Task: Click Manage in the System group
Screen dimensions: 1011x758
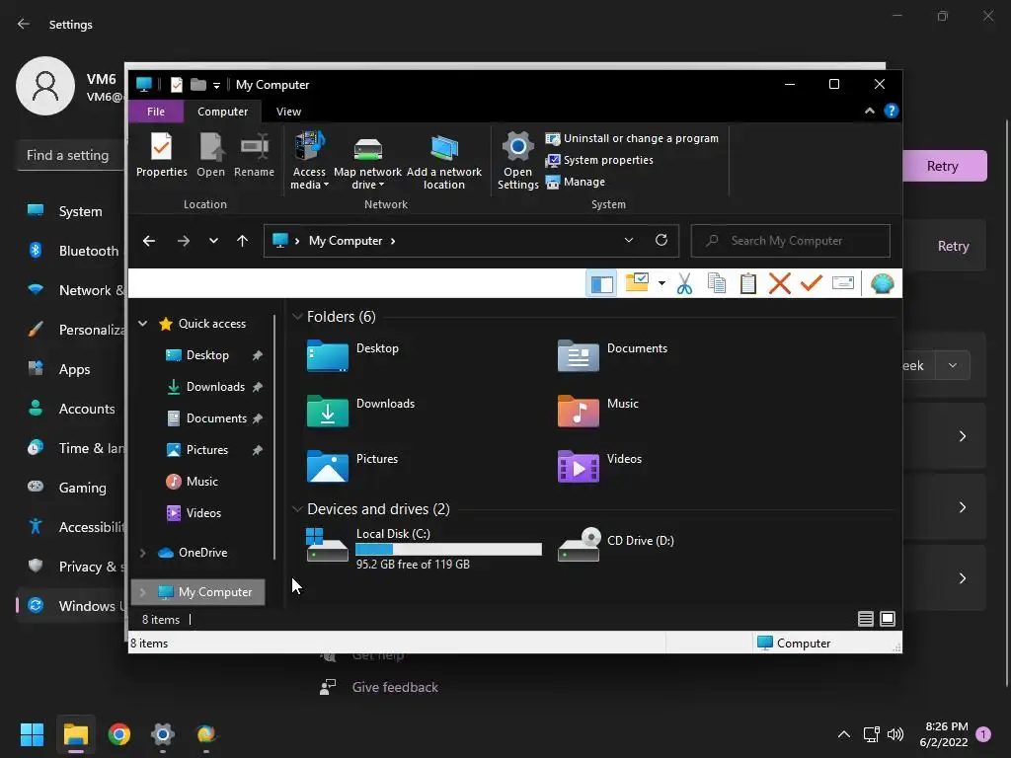Action: point(576,182)
